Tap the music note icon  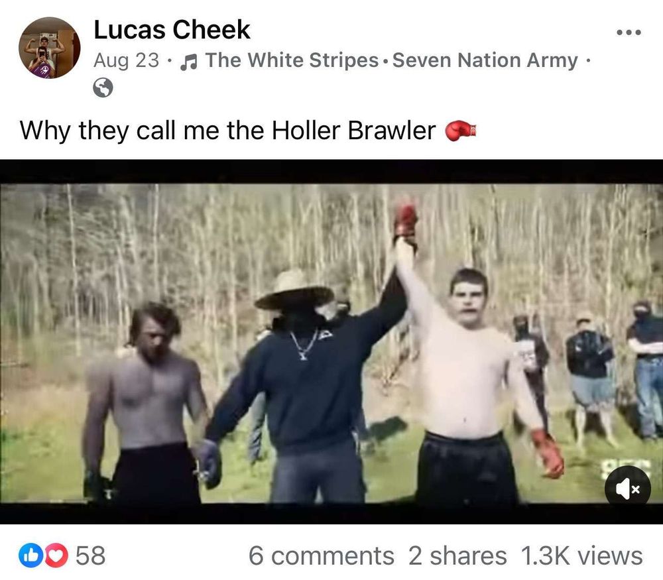click(x=188, y=61)
